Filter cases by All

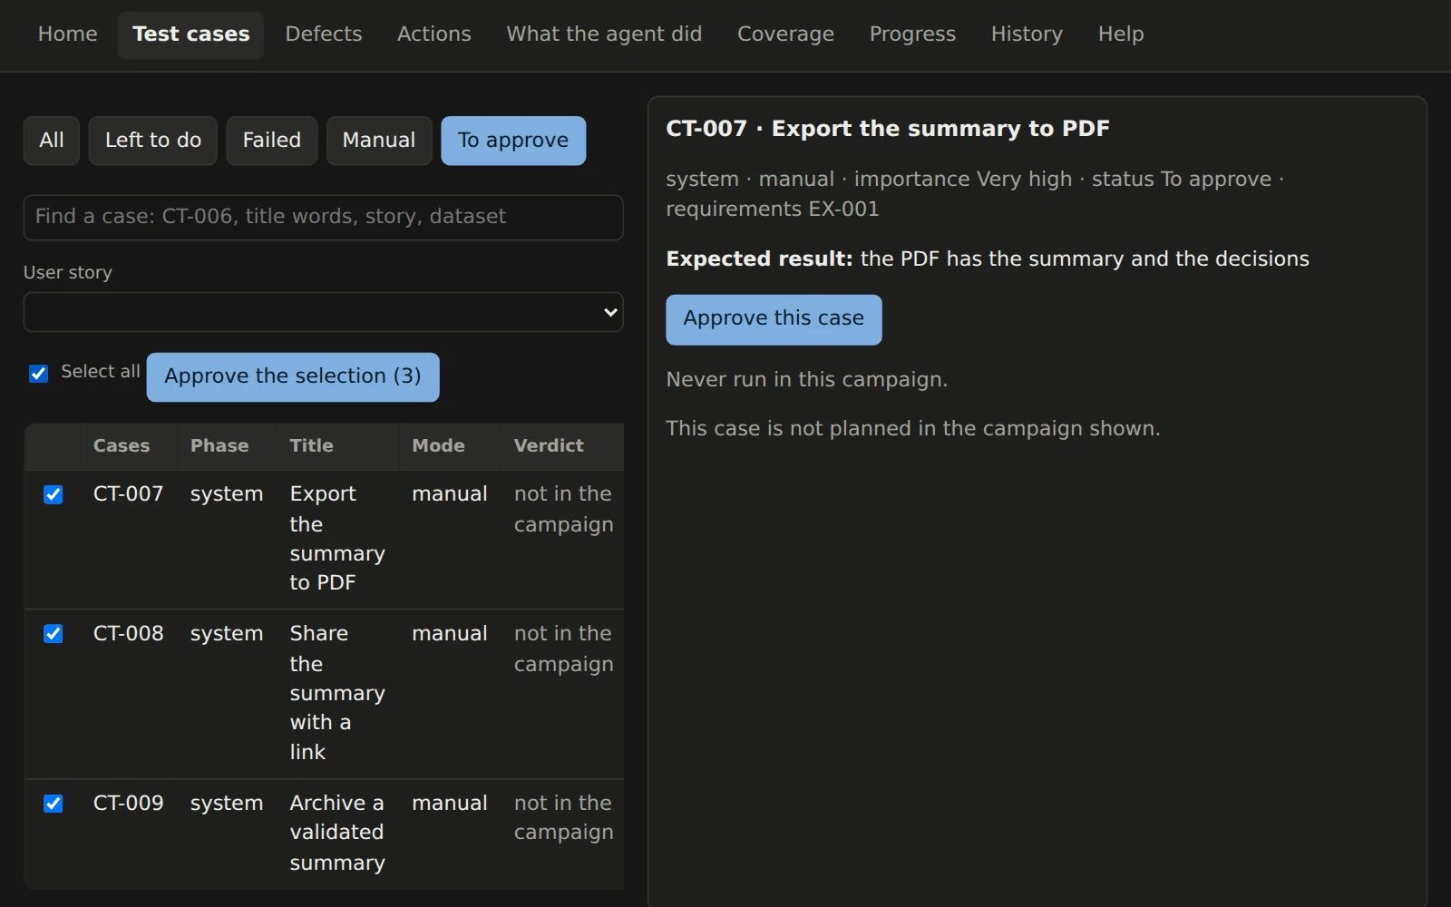pos(52,141)
